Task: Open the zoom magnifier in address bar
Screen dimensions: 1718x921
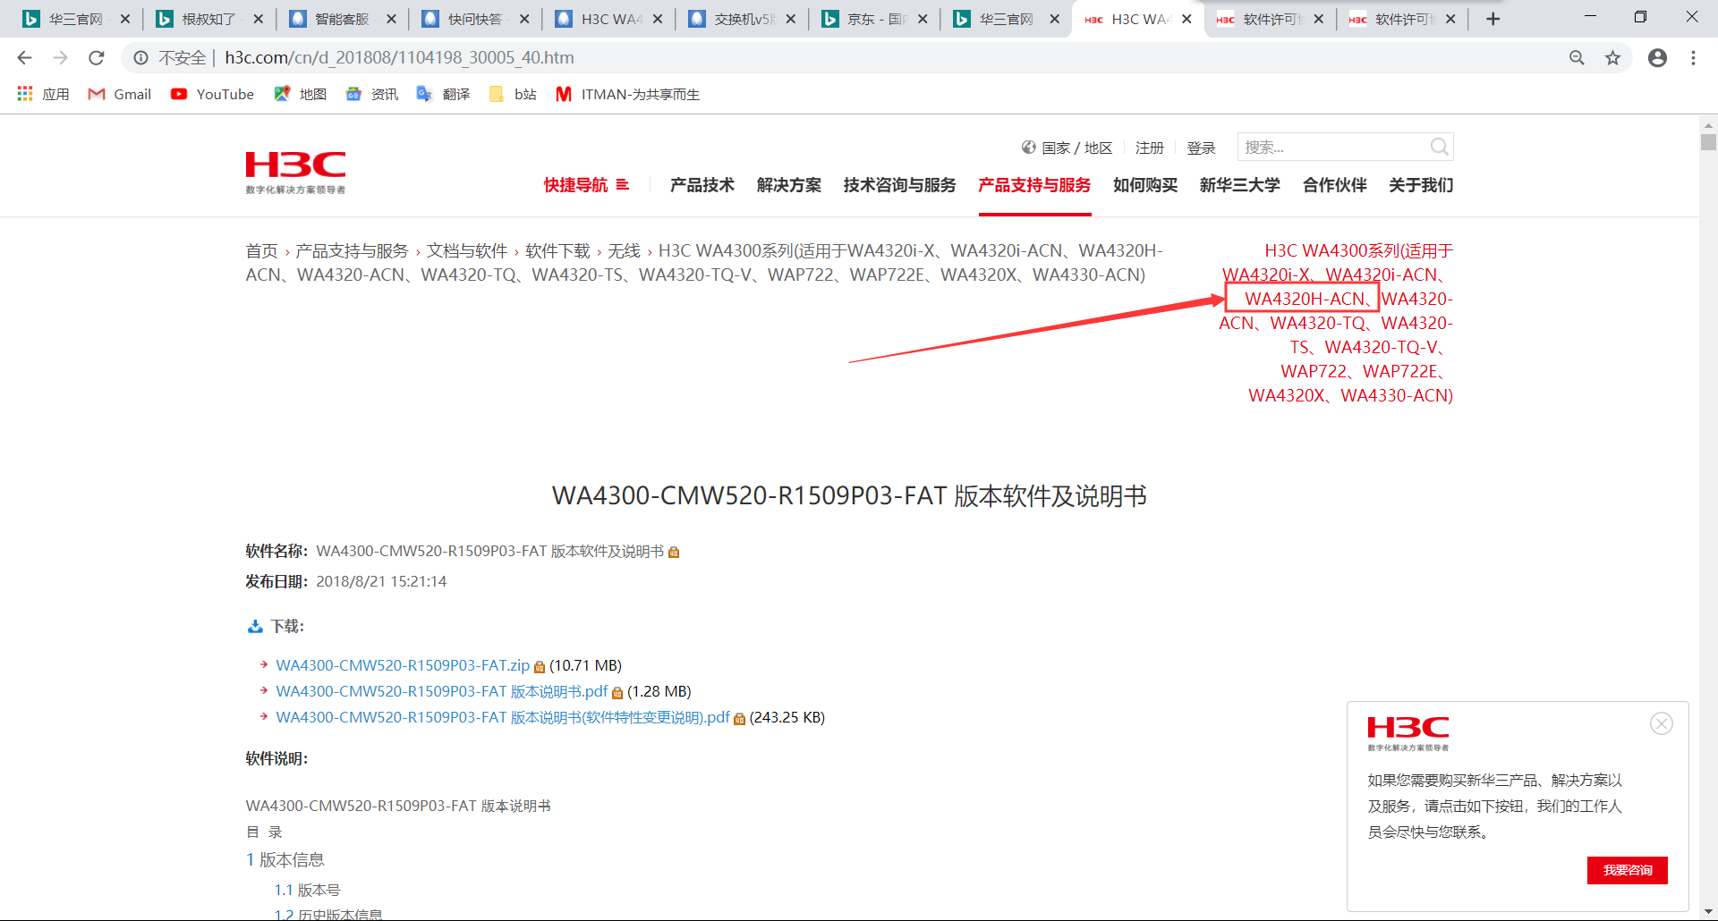Action: 1577,58
